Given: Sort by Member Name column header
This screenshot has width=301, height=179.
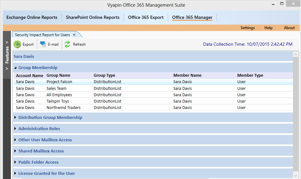Looking at the screenshot, I should pos(187,75).
